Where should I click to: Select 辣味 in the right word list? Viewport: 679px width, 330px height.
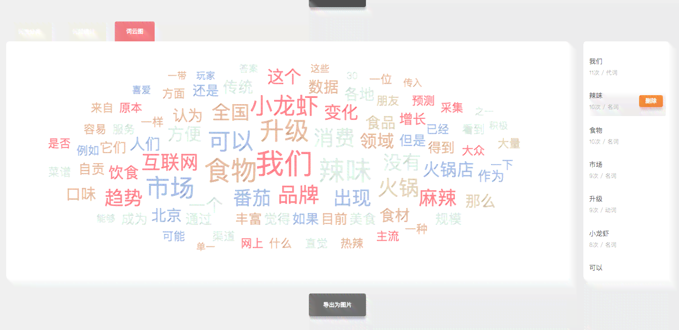click(x=596, y=96)
